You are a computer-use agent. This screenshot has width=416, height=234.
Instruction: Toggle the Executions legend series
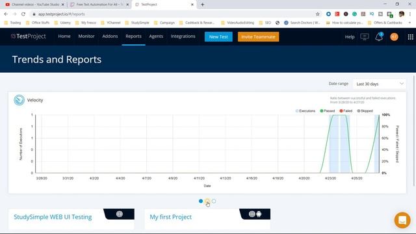(305, 111)
